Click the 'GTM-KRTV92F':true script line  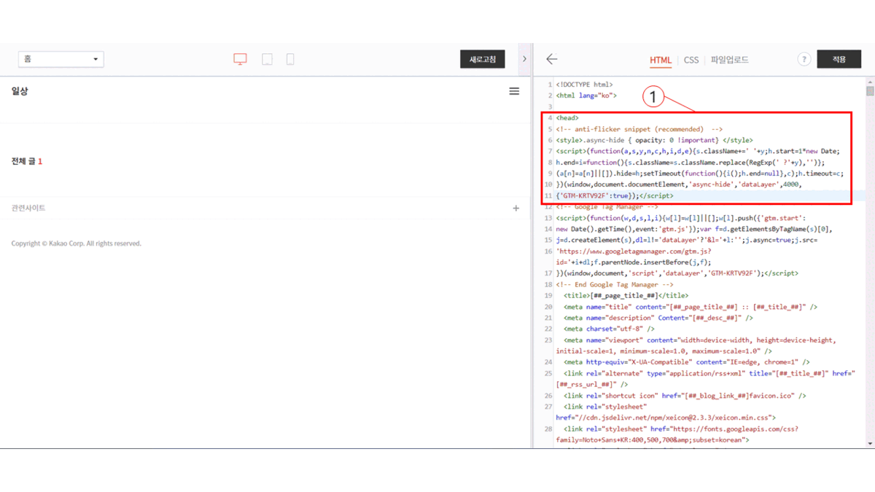coord(615,195)
